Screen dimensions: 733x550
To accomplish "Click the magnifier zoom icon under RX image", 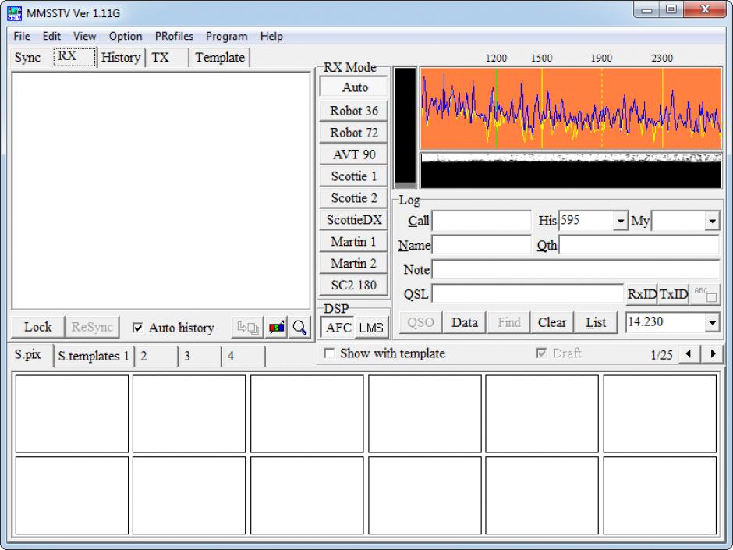I will pos(300,328).
